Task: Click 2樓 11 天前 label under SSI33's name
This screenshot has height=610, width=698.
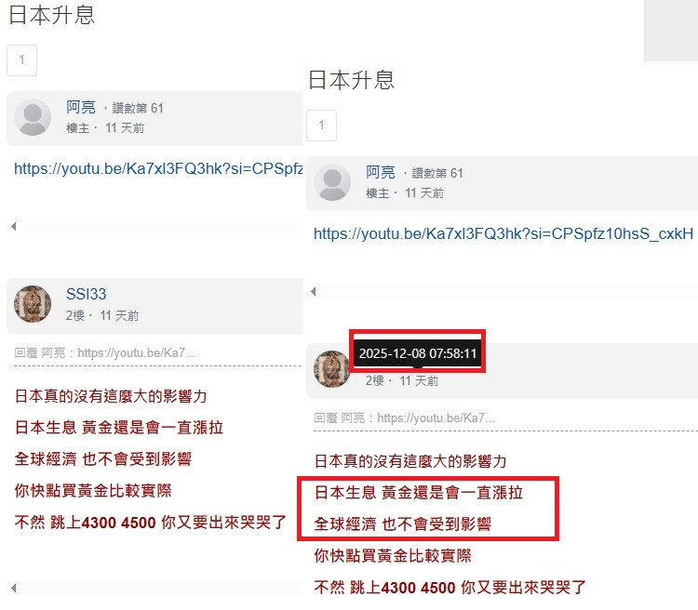Action: coord(102,316)
